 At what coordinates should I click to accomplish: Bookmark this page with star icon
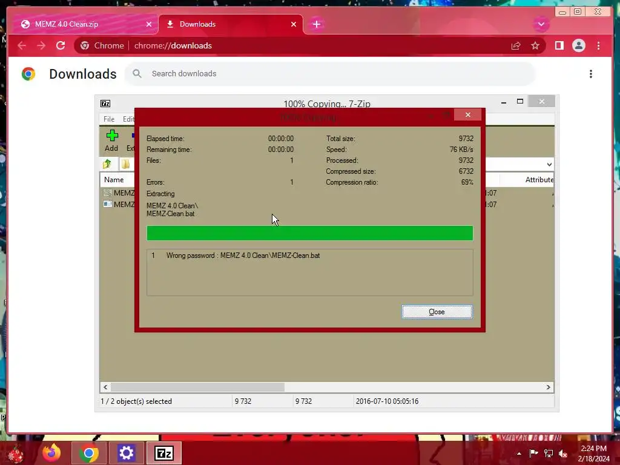click(535, 46)
